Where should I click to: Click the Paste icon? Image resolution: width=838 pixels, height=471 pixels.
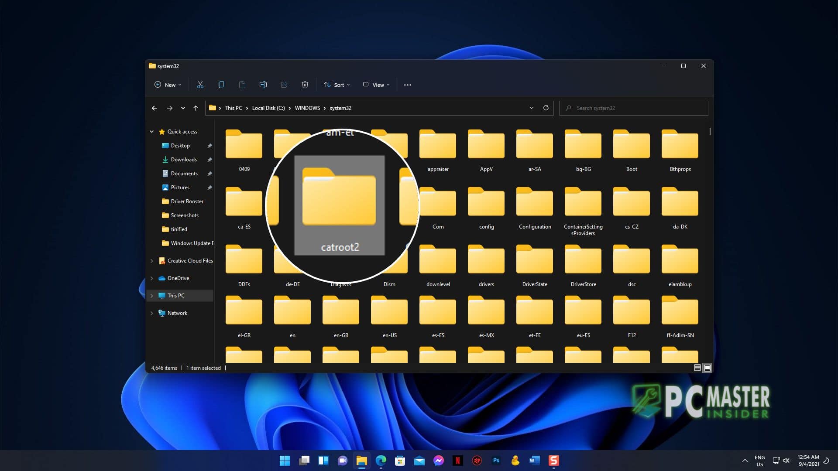(x=242, y=85)
